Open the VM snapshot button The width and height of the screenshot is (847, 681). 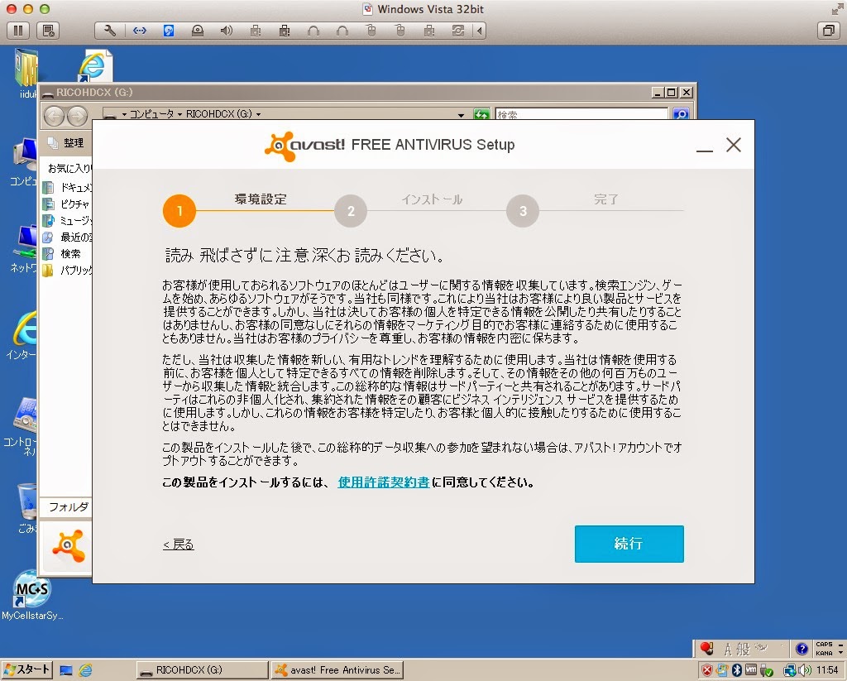(x=48, y=31)
